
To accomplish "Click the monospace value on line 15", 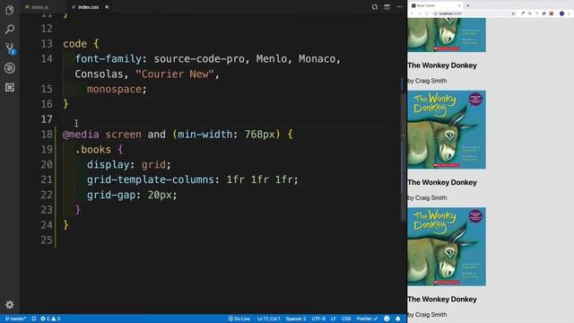I will pos(114,89).
